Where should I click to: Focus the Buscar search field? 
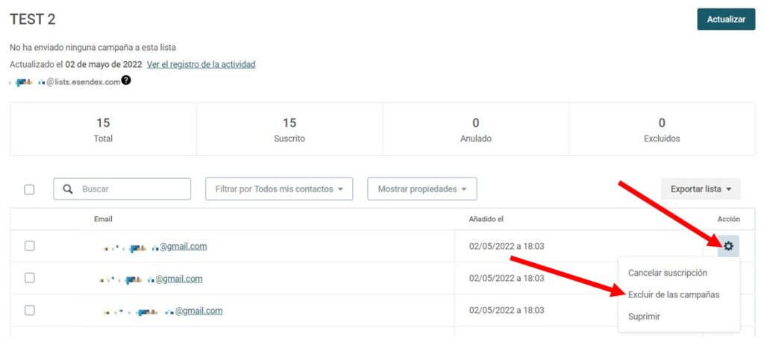point(122,189)
